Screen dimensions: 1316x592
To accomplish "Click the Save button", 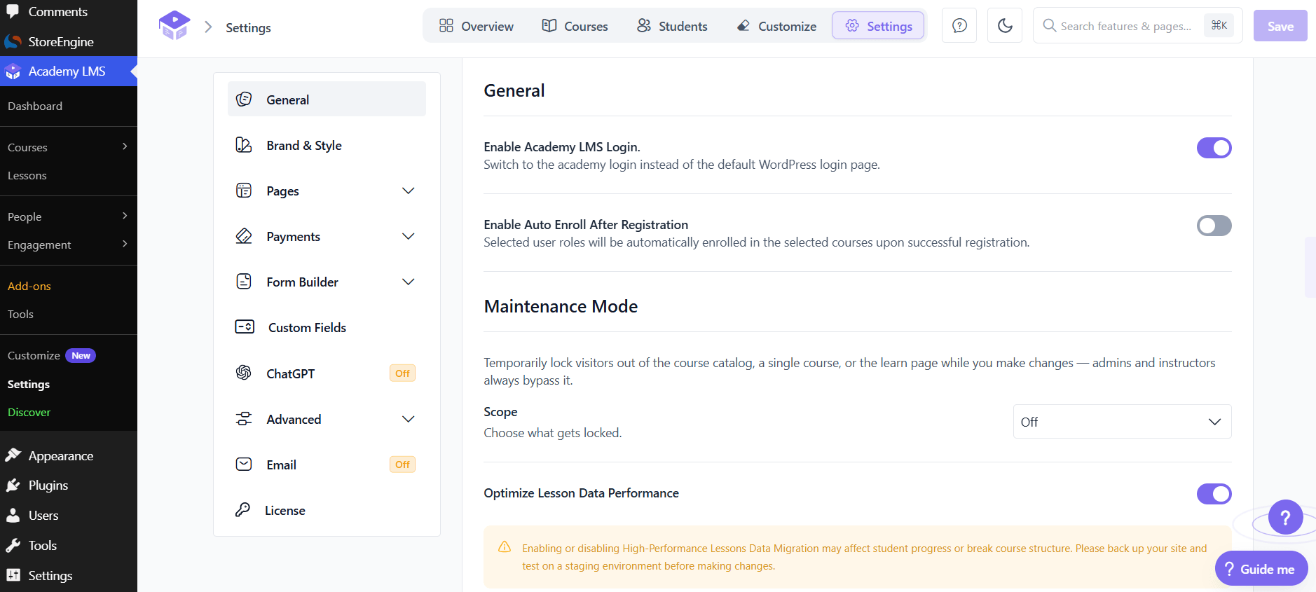I will [1280, 26].
